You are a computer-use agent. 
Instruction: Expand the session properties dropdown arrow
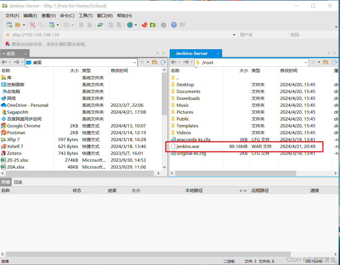point(58,25)
